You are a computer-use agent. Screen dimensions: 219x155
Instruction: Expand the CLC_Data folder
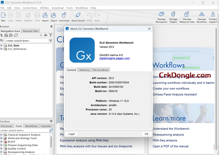point(1,45)
